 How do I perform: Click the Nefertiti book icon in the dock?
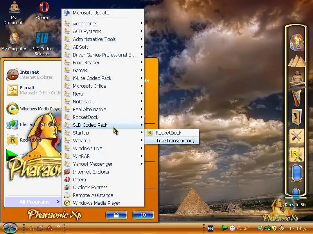click(x=297, y=117)
